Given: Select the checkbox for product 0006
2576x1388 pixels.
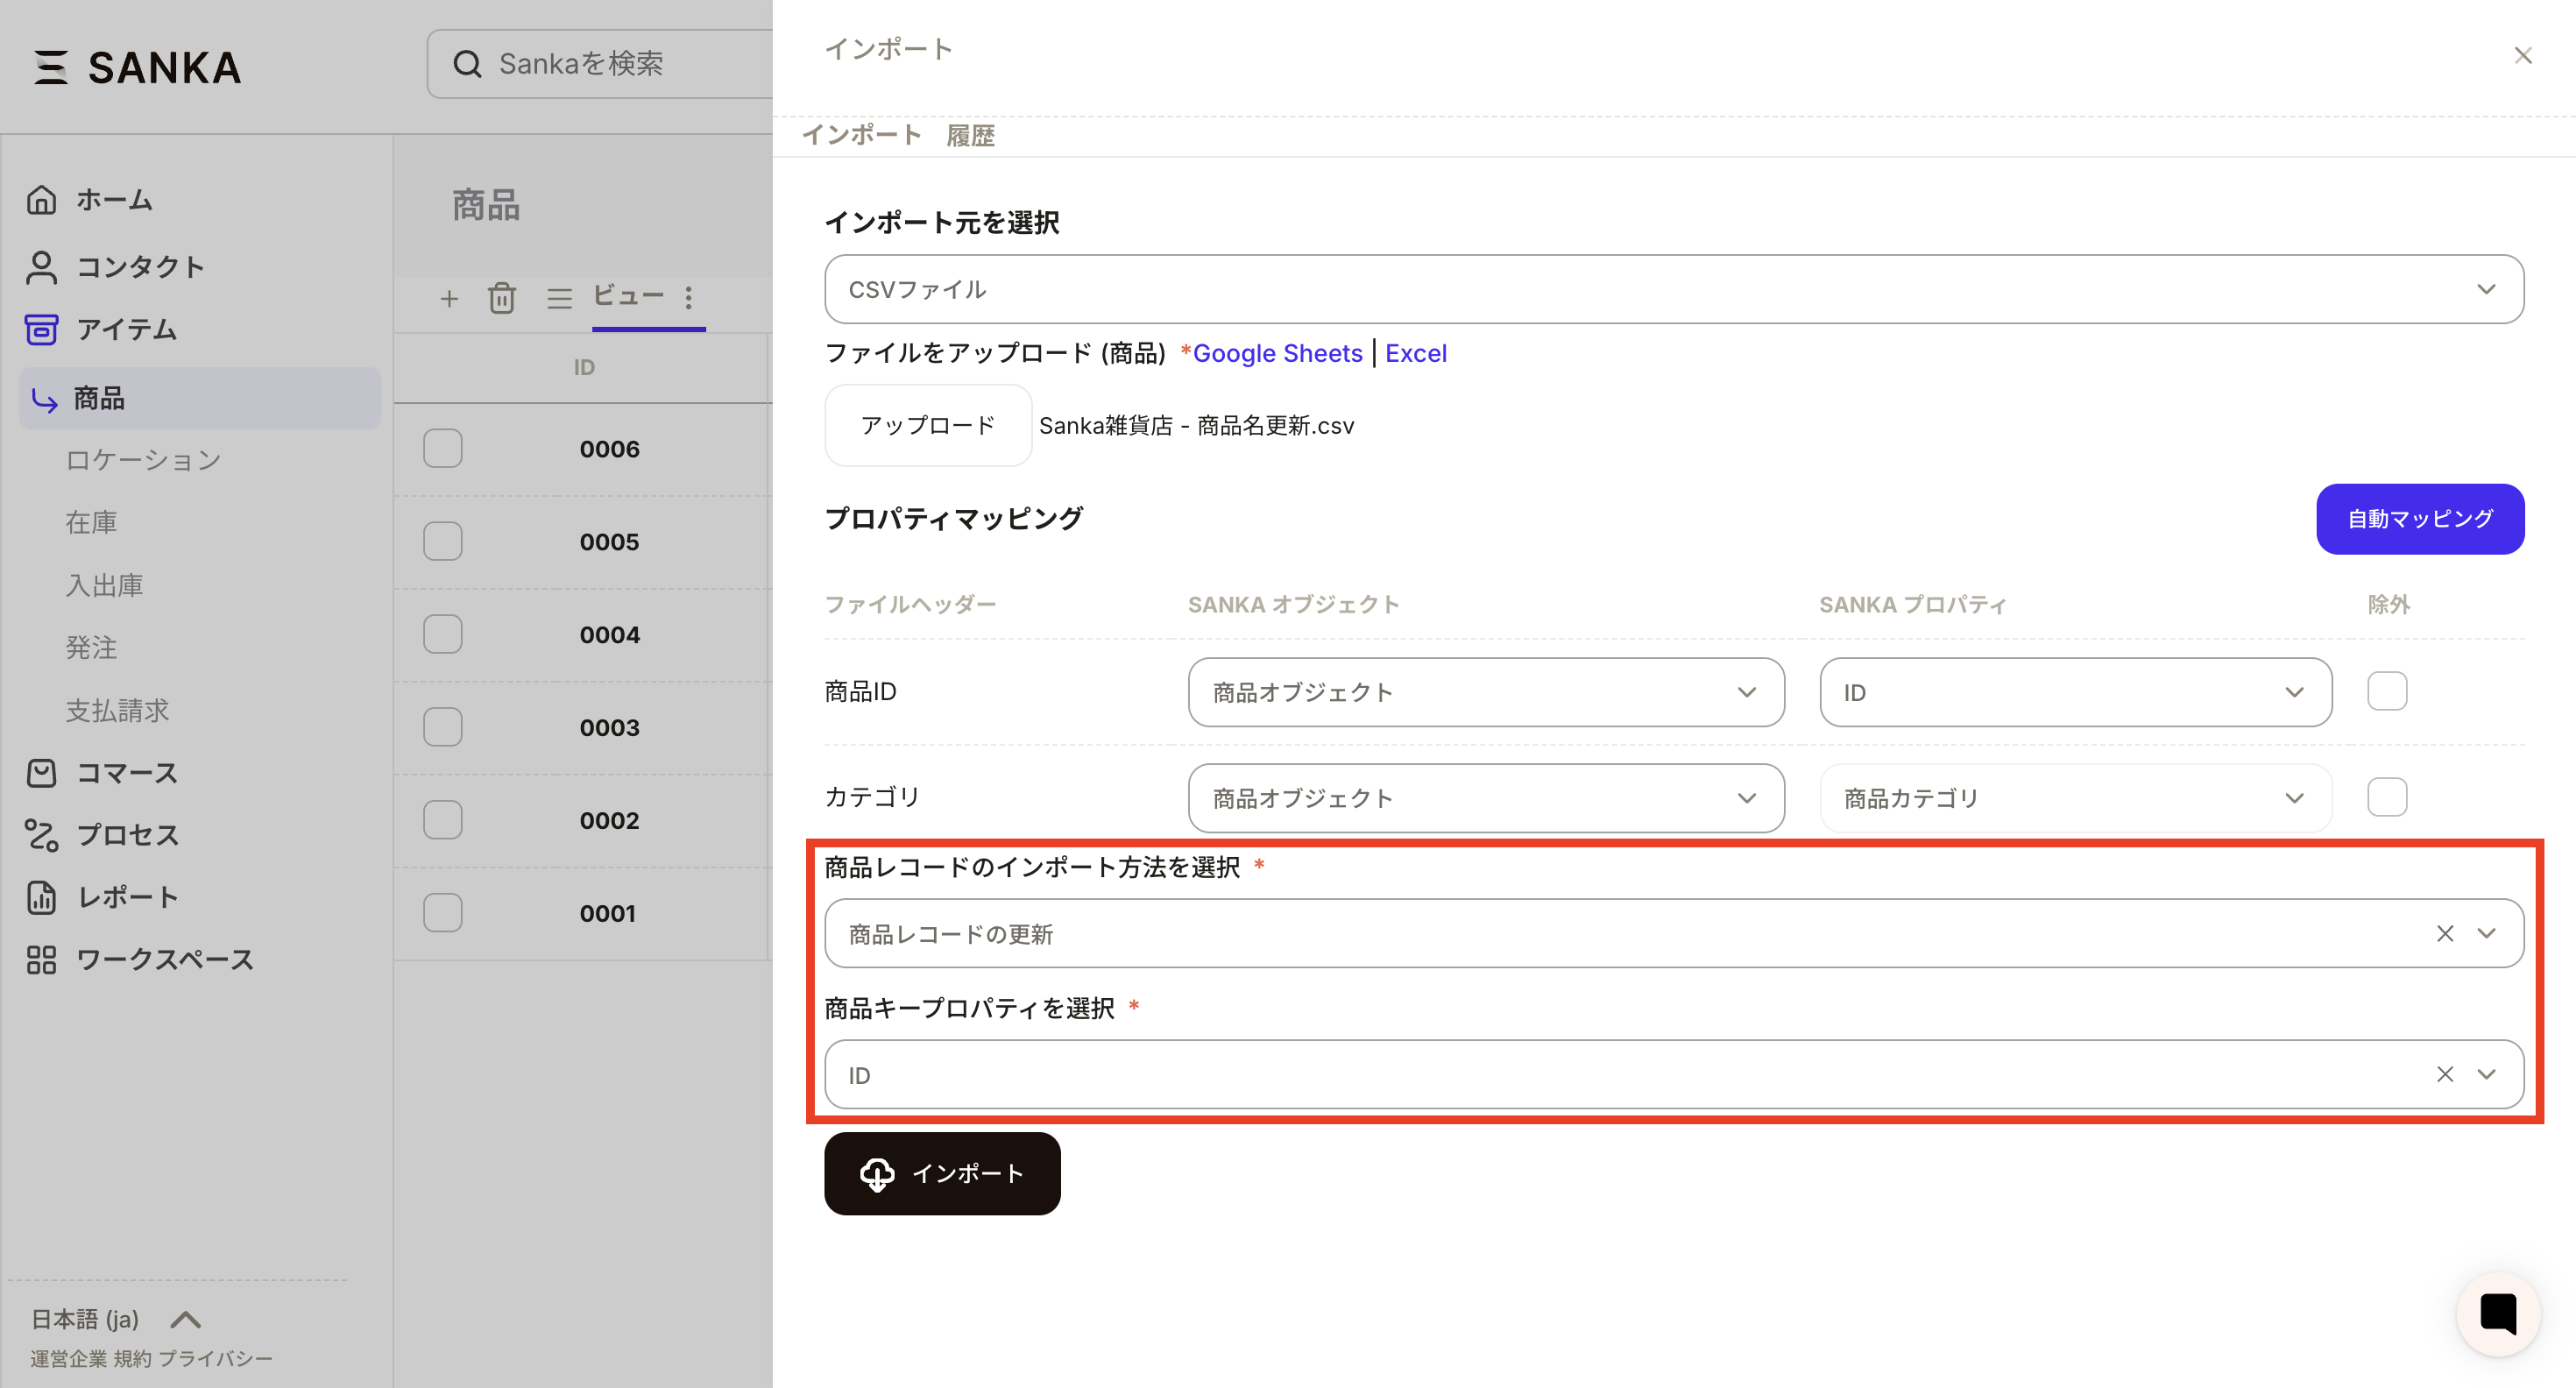Looking at the screenshot, I should [x=442, y=449].
